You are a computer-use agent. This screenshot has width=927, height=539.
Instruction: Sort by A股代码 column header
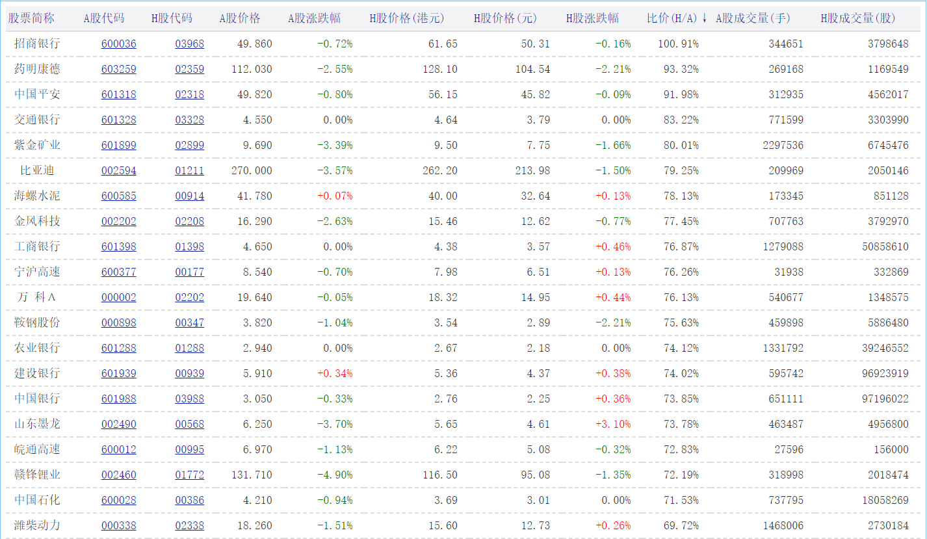click(104, 18)
